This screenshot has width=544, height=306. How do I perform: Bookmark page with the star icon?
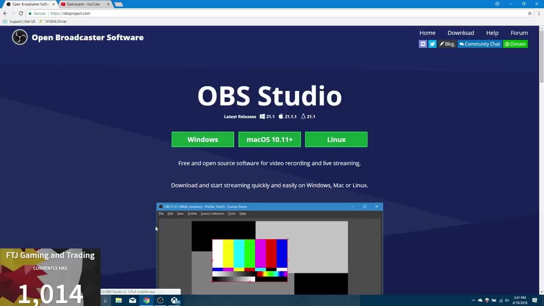pos(530,13)
